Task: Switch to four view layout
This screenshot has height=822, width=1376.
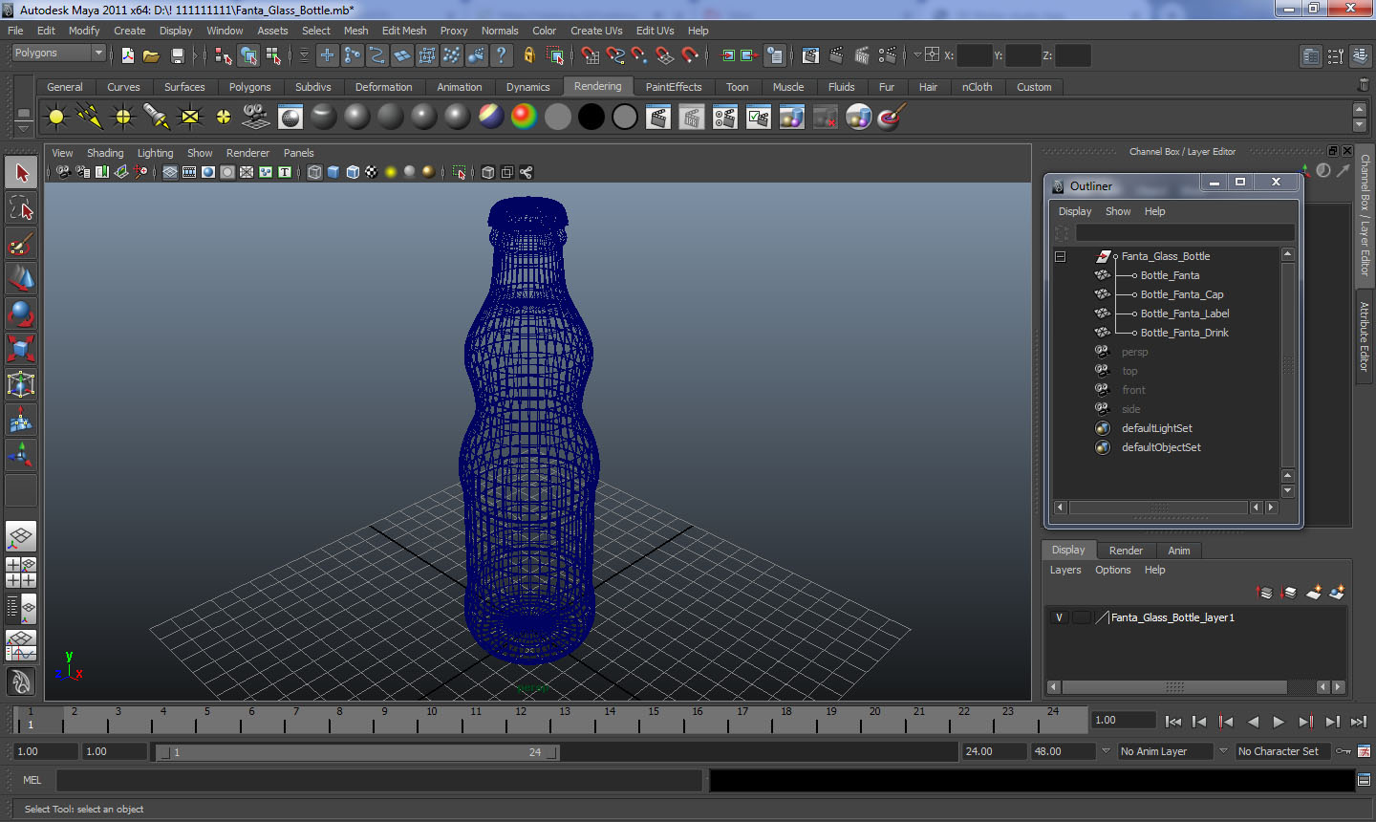Action: (21, 572)
